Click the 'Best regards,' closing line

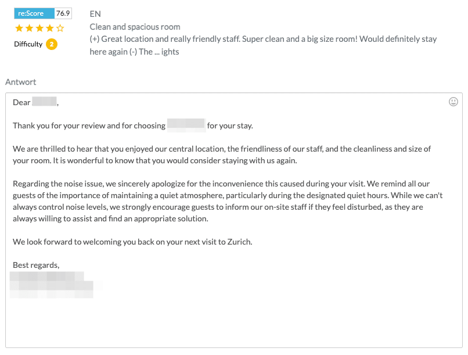point(36,265)
